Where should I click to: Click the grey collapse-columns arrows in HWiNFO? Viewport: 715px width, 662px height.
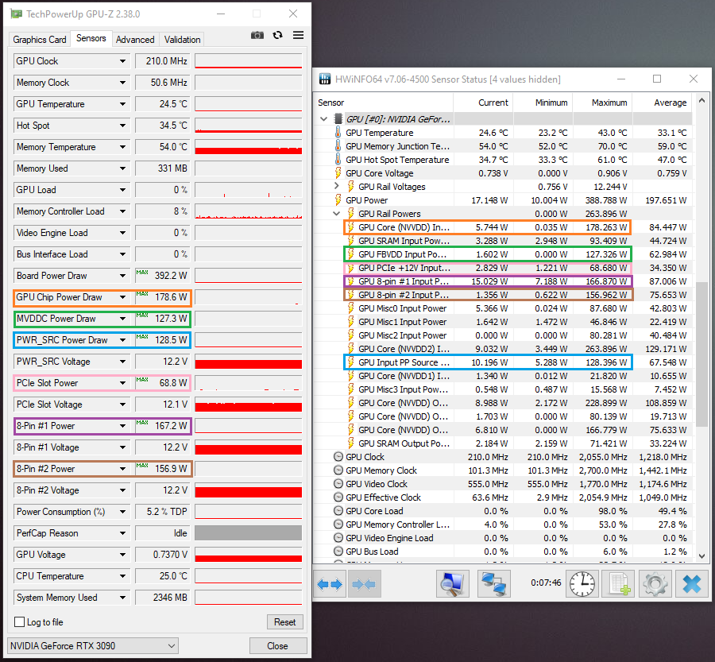(x=363, y=584)
